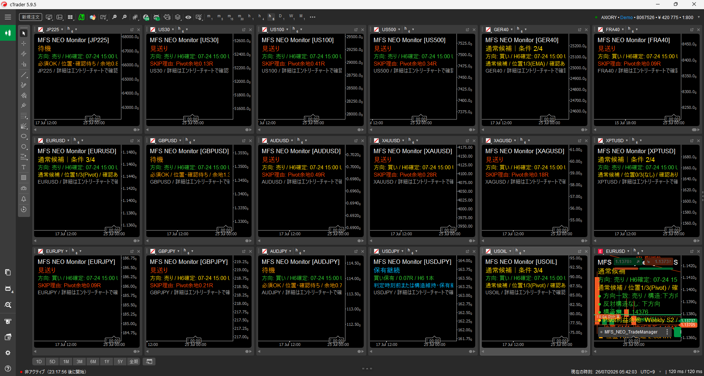Select the m15 timeframe

(230, 17)
